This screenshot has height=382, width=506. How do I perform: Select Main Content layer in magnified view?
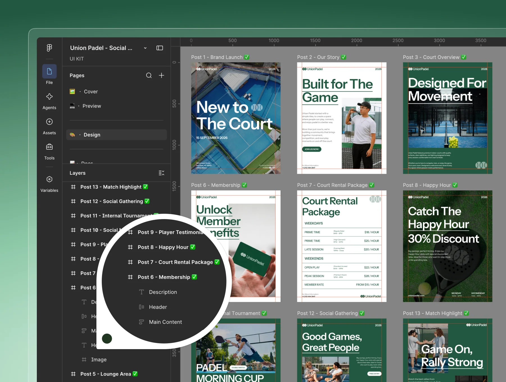pyautogui.click(x=165, y=322)
